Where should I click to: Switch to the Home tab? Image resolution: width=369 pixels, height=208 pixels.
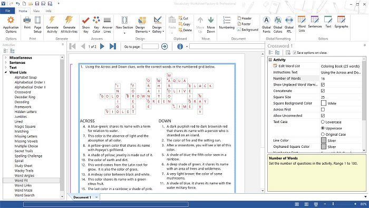tap(23, 11)
